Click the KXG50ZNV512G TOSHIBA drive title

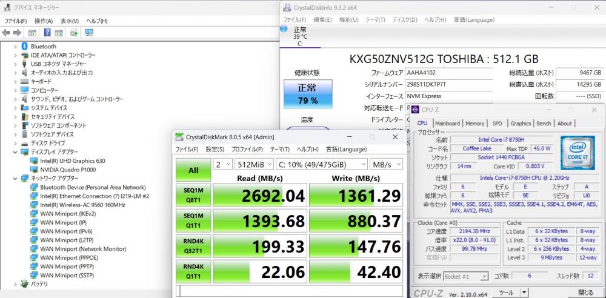point(444,59)
